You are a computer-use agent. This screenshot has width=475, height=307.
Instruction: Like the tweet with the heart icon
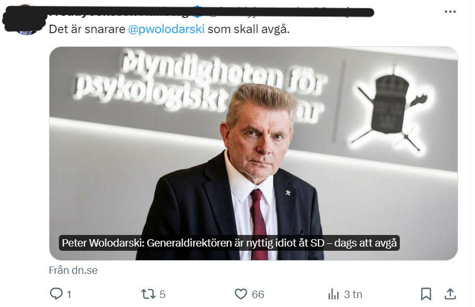click(x=241, y=294)
